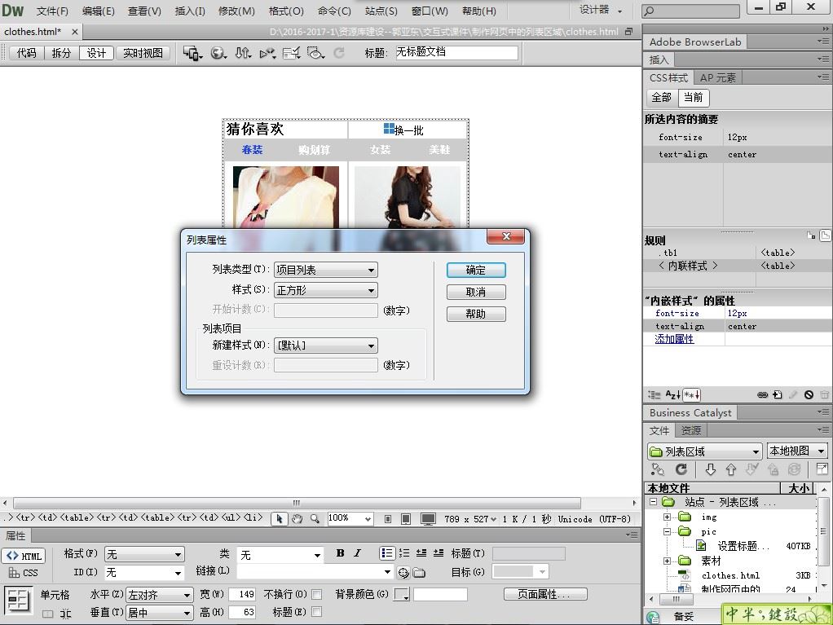
Task: Select clothes.html in Files tree
Action: point(730,575)
